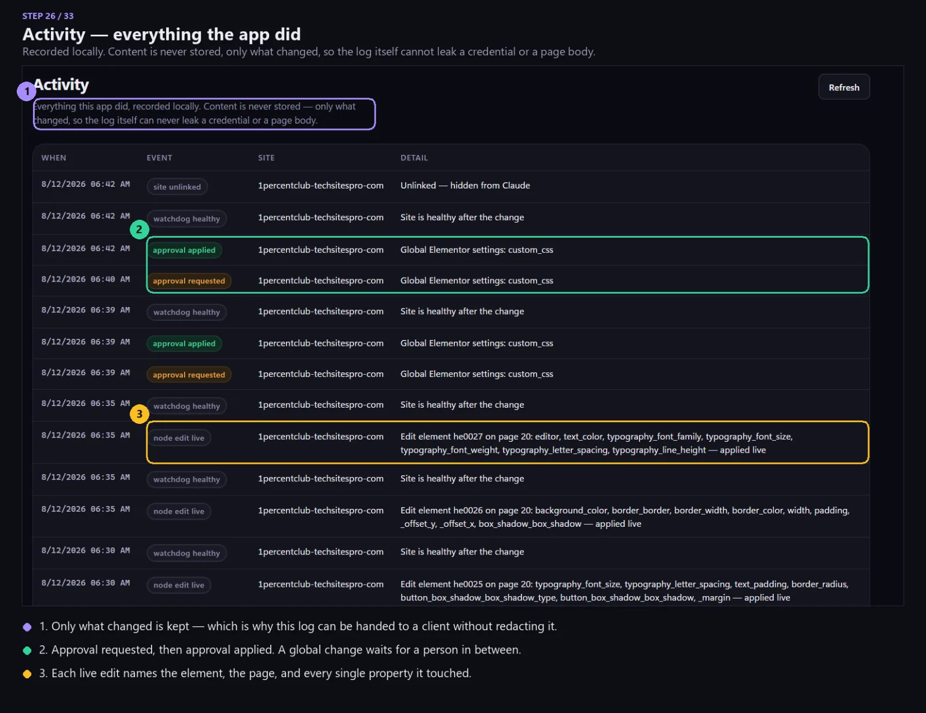This screenshot has height=713, width=926.
Task: Select 'approval applied' badge in the 06:39 AM row
Action: [184, 343]
